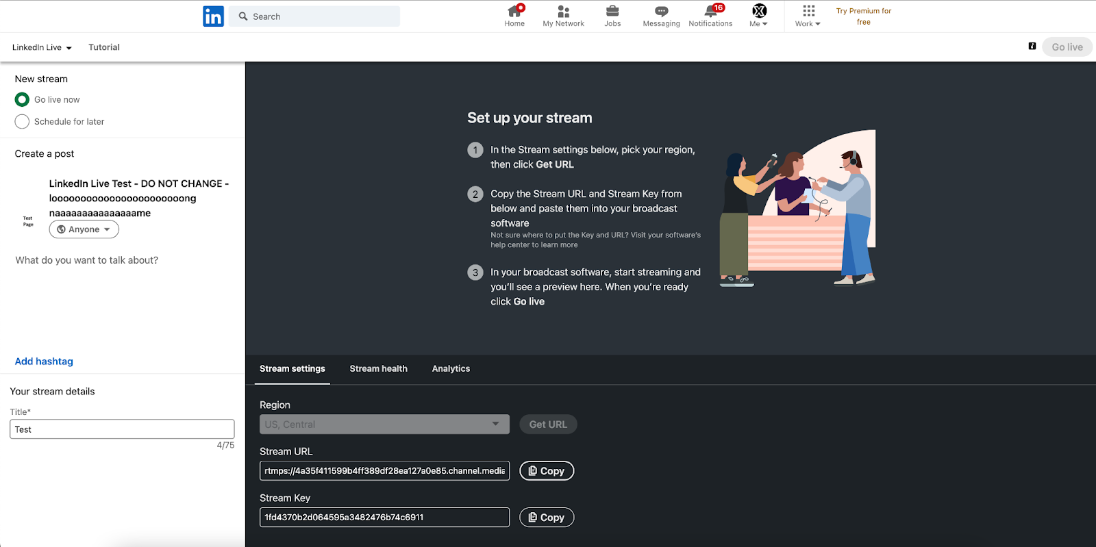Copy the Stream URL
This screenshot has width=1096, height=547.
[x=547, y=471]
